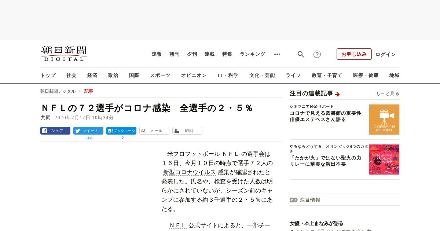Click the article headline ＮＦＬの７２選手がコロナ感染
Screen dimensions: 440x231
(x=105, y=108)
